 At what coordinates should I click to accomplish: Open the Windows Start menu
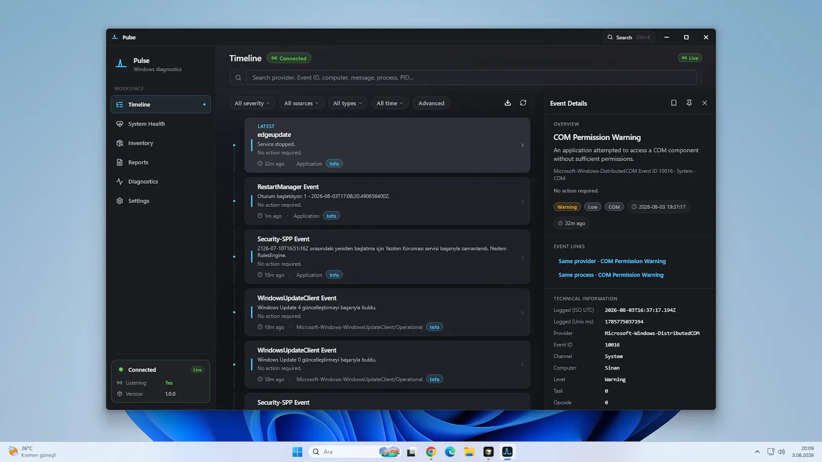pos(297,452)
